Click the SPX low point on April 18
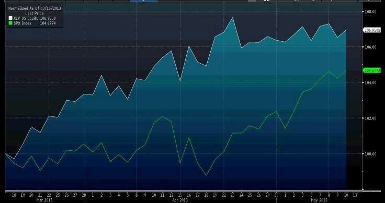The image size is (385, 203). tap(206, 175)
